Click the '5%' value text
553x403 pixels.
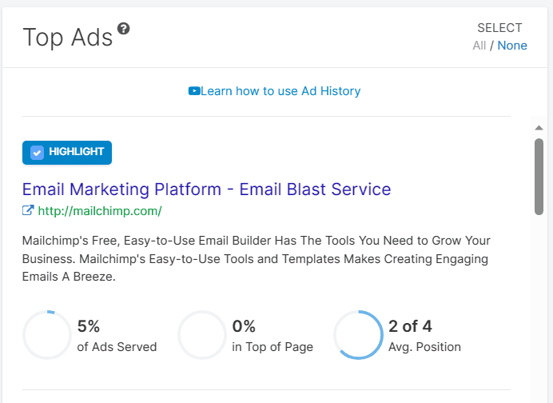coord(89,326)
